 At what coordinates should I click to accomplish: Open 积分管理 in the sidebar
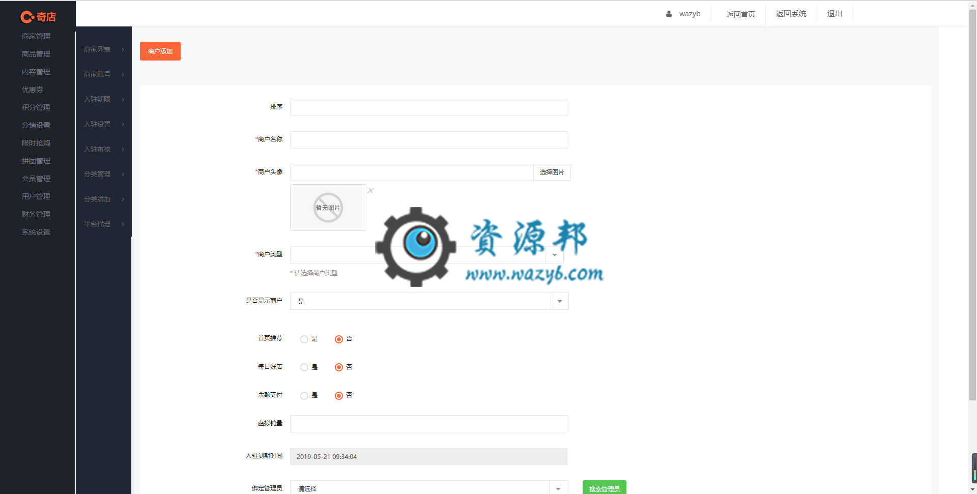pos(36,107)
